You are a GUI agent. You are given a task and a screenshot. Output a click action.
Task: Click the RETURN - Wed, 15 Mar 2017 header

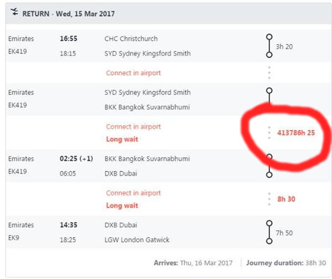click(x=68, y=14)
